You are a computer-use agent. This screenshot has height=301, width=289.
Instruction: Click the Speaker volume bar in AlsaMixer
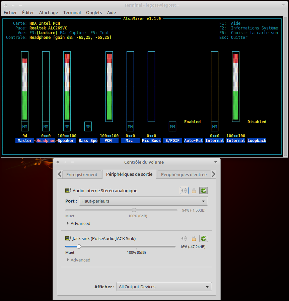click(67, 86)
